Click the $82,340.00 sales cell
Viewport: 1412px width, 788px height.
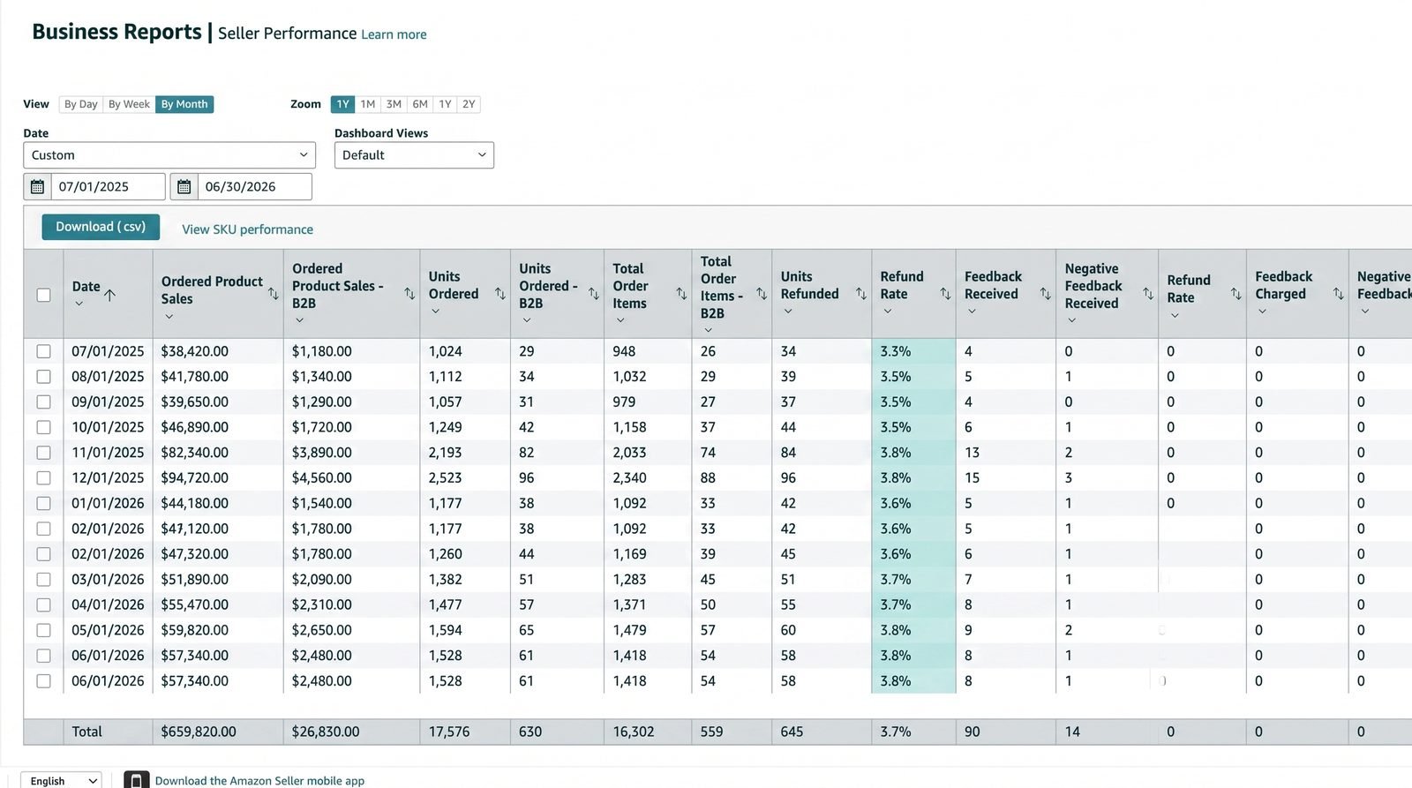pos(194,453)
